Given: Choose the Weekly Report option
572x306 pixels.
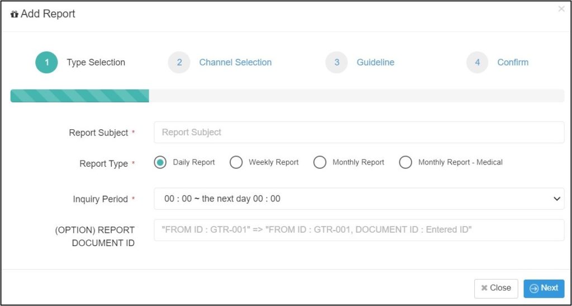Looking at the screenshot, I should coord(236,162).
